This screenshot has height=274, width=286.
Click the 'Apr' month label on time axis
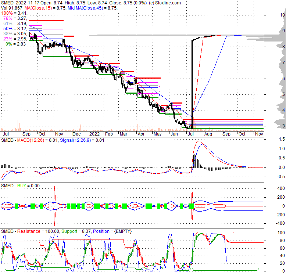pyautogui.click(x=141, y=134)
